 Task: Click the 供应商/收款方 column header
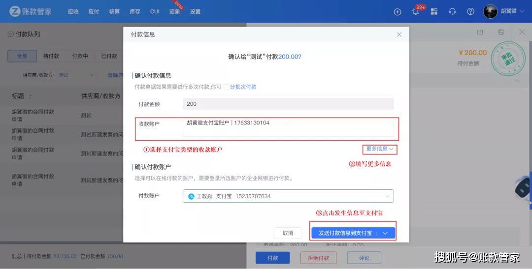100,96
